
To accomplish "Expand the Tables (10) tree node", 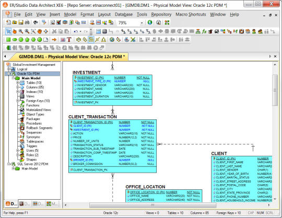I will pyautogui.click(x=18, y=82).
